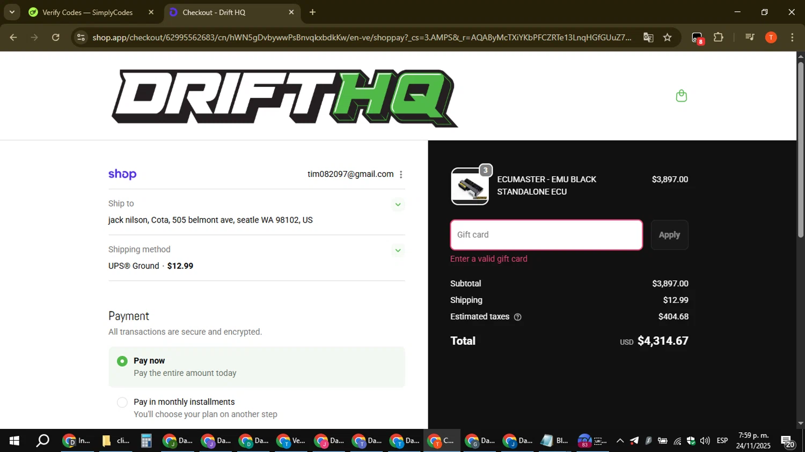
Task: Open account options menu next to email
Action: [401, 174]
